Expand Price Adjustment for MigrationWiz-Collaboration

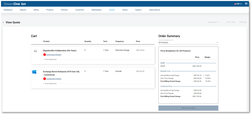click(x=50, y=59)
